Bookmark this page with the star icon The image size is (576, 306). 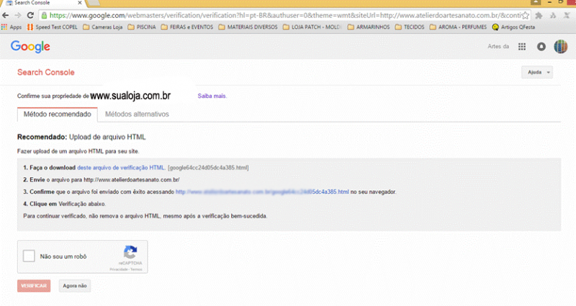click(526, 15)
